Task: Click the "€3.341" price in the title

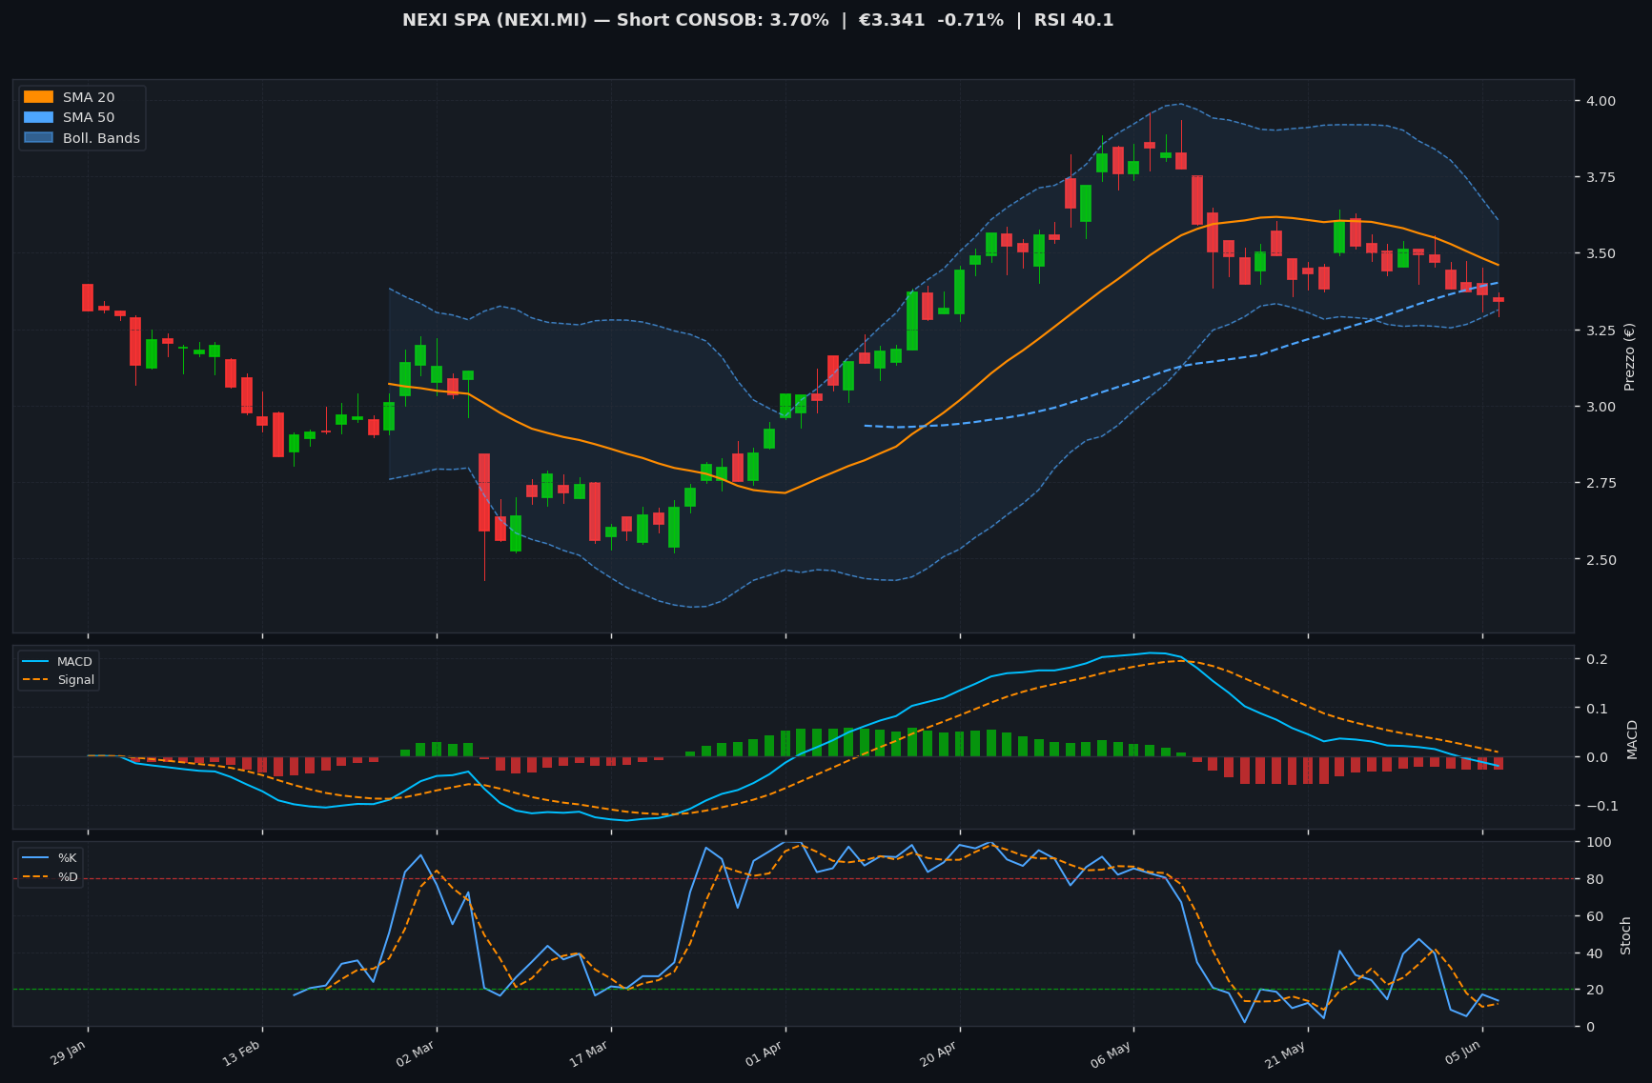Action: click(x=891, y=20)
